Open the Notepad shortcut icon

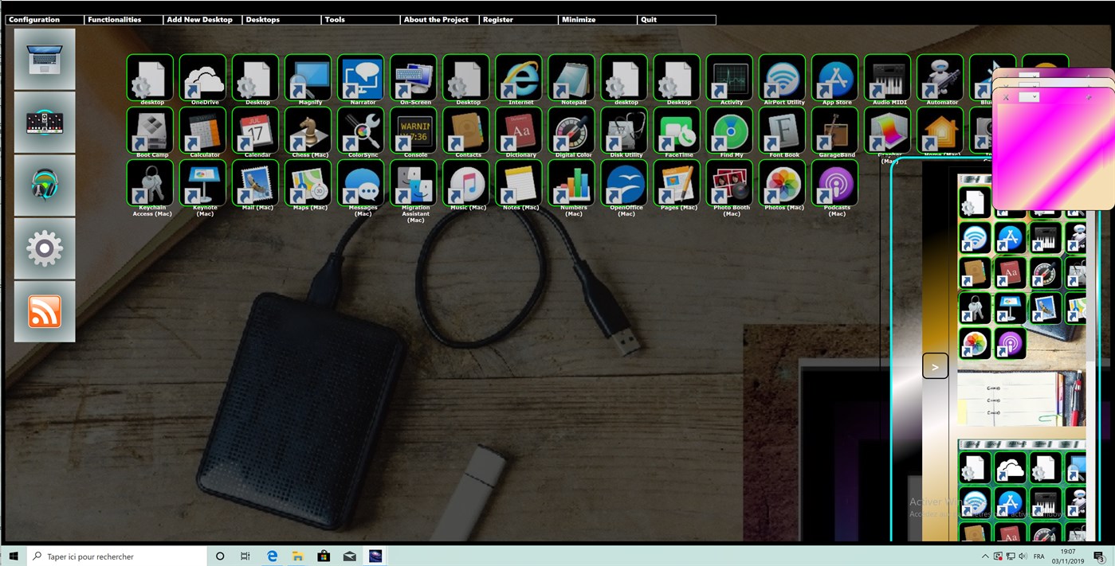[572, 77]
